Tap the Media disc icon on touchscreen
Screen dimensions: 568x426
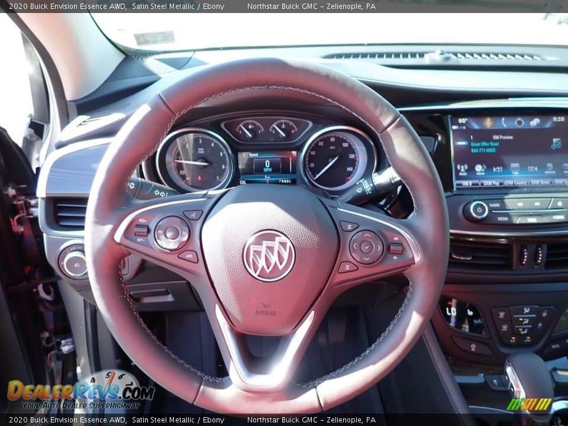pyautogui.click(x=480, y=169)
